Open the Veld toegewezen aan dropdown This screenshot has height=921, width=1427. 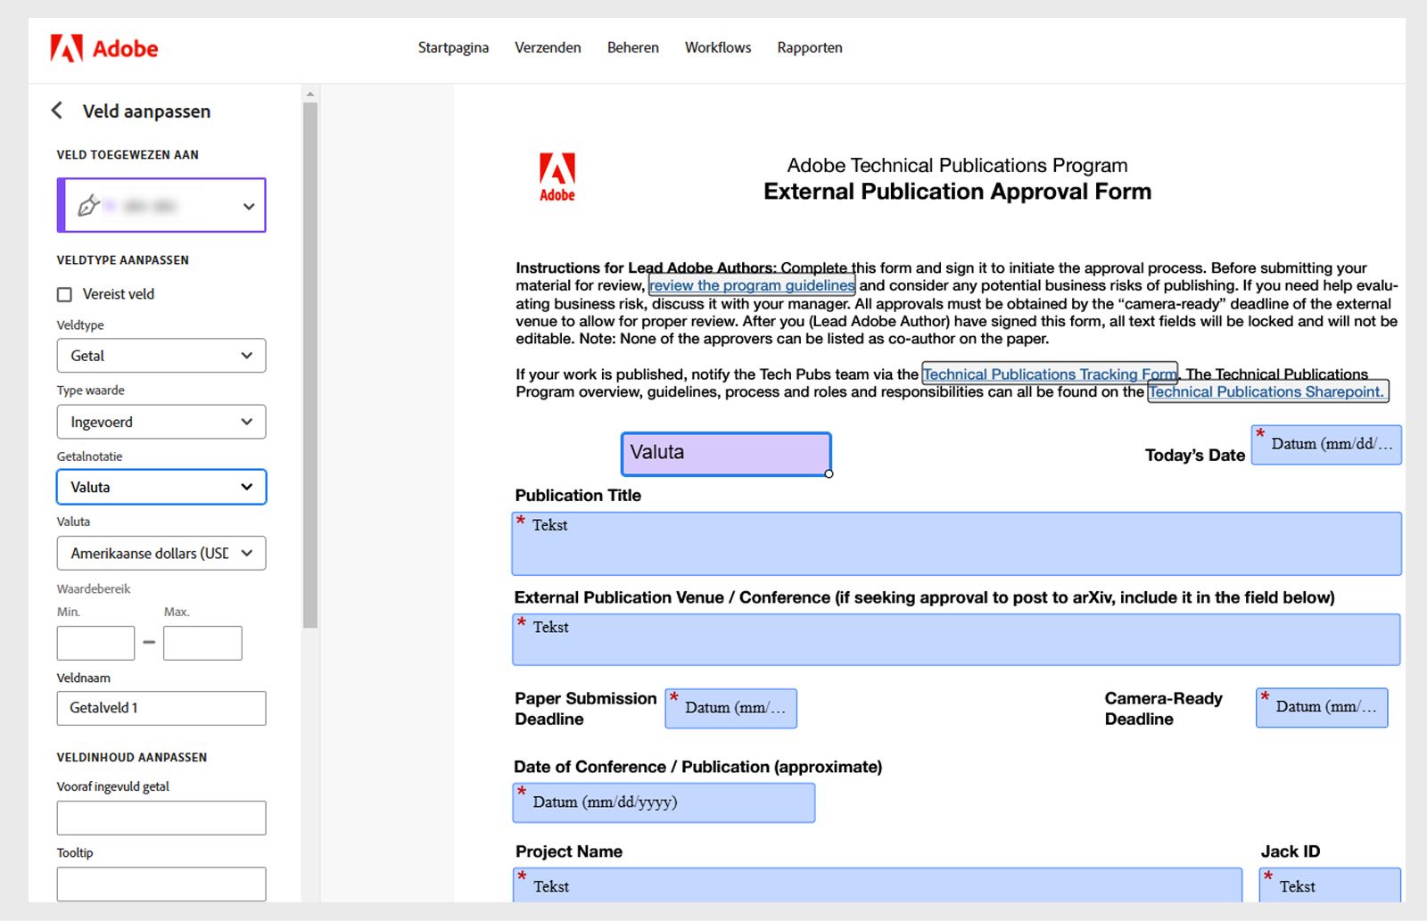[161, 205]
